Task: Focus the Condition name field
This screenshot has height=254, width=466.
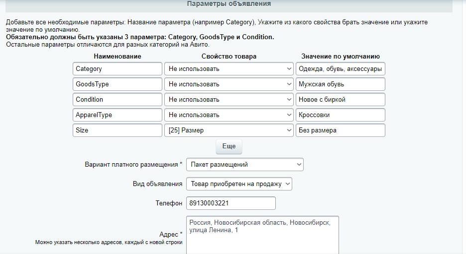Action: (117, 100)
